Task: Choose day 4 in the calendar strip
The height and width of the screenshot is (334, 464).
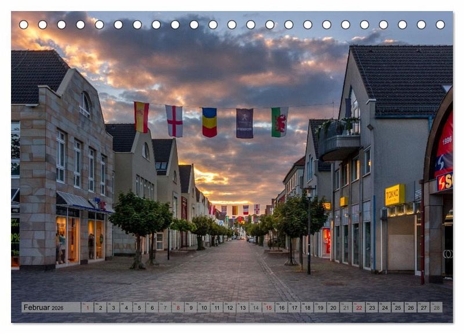Action: [126, 307]
